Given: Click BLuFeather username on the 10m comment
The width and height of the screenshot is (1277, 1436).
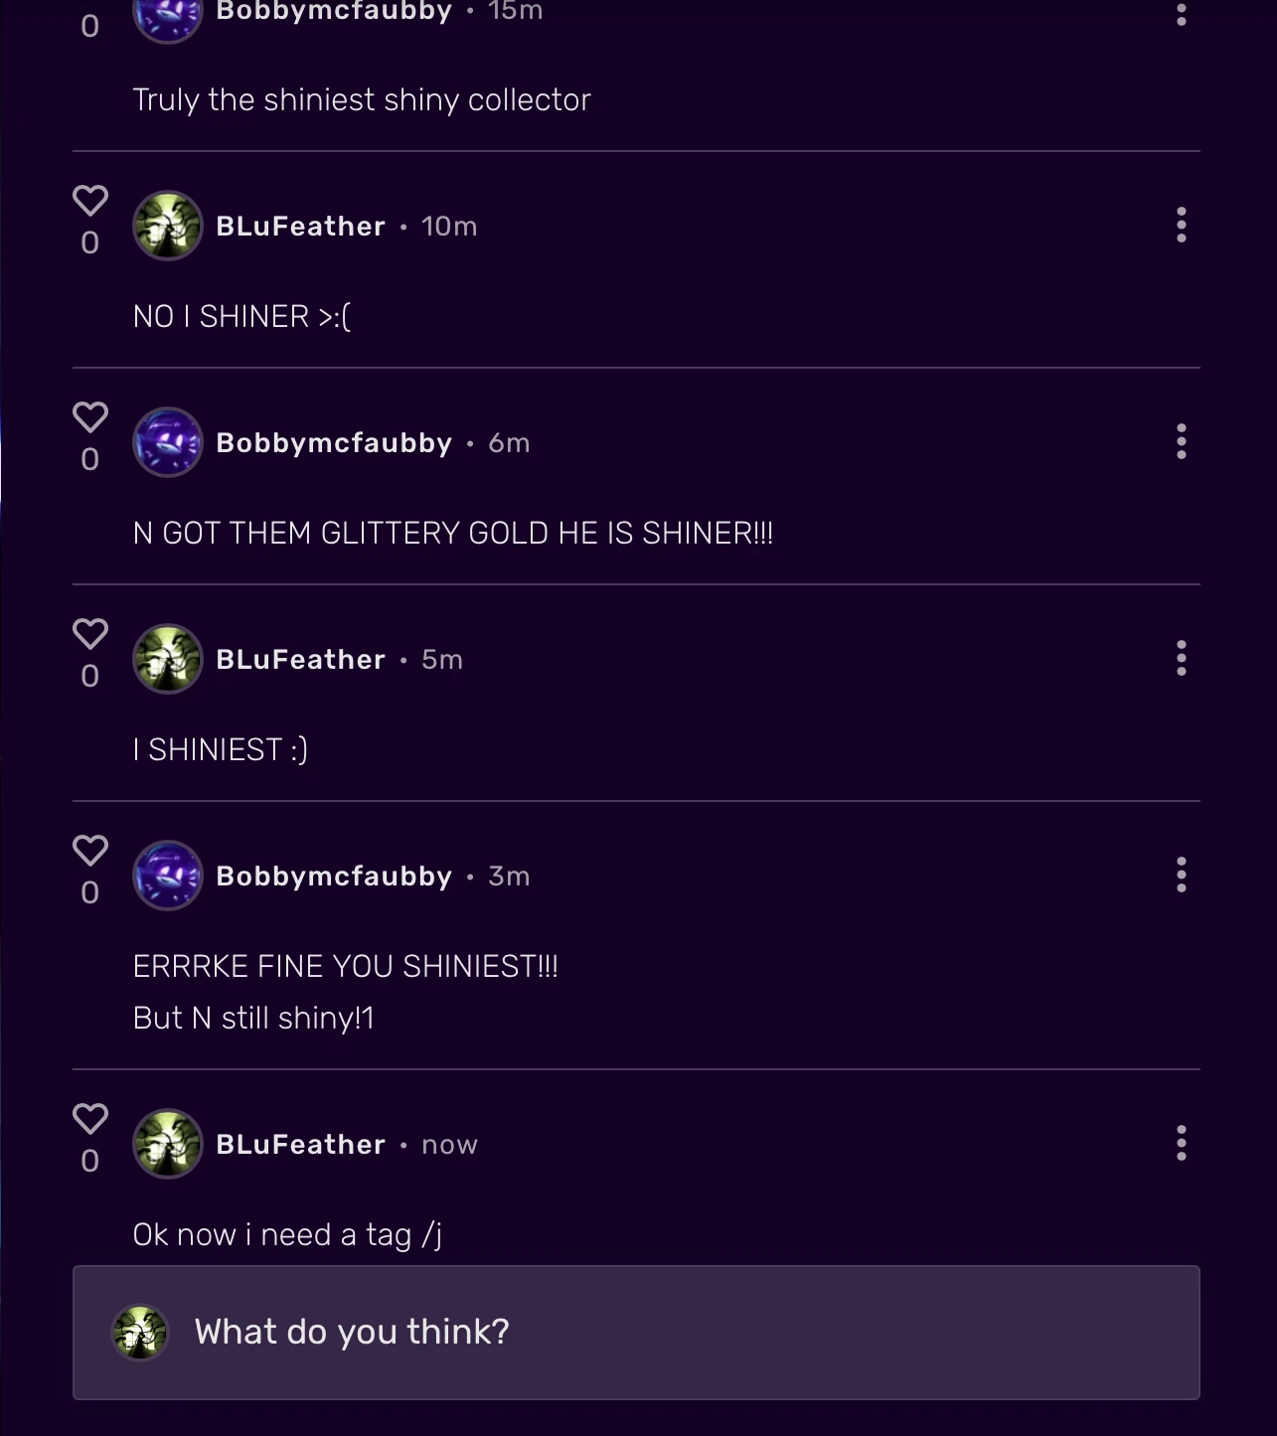Looking at the screenshot, I should pyautogui.click(x=300, y=227).
